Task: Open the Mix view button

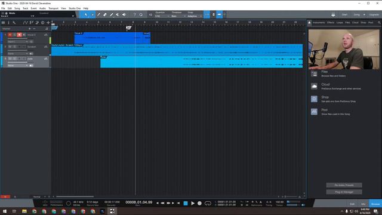Action: coord(363,204)
